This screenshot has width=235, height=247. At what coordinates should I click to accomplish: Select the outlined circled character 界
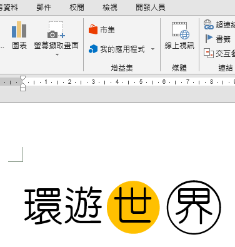tap(194, 207)
